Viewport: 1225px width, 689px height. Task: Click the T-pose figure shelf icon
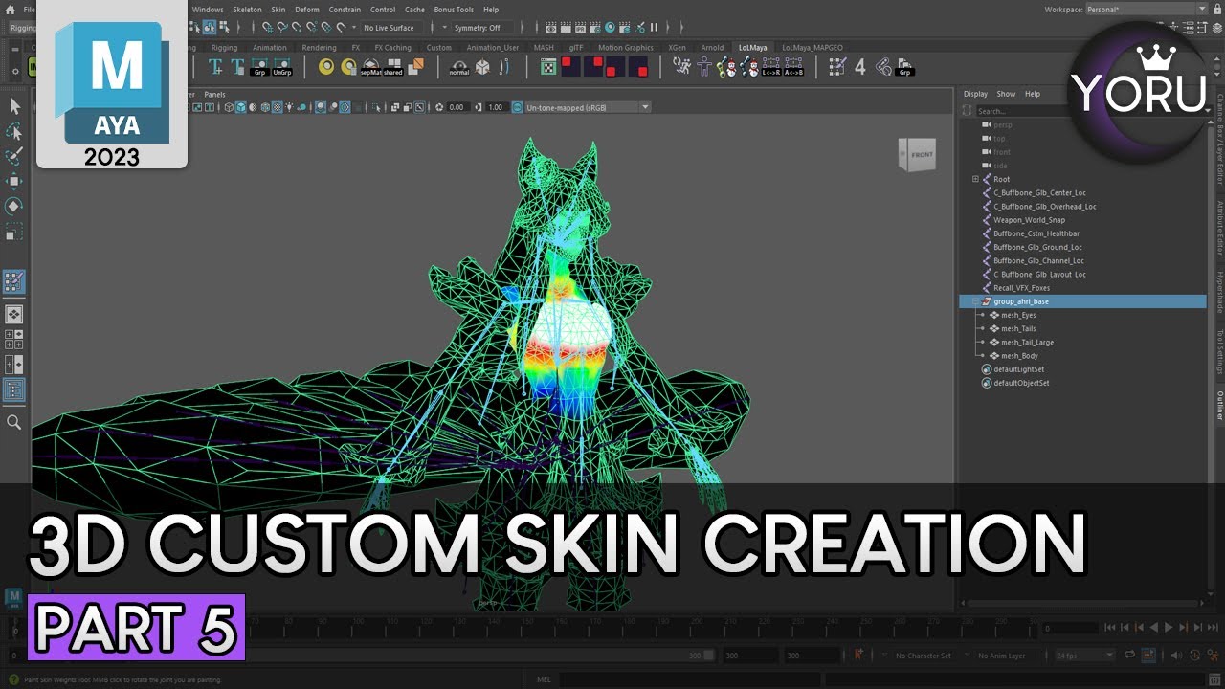coord(704,66)
